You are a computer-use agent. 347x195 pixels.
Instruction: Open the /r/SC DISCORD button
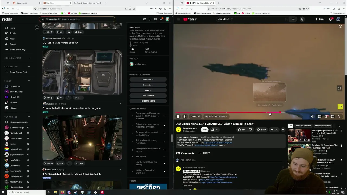[x=148, y=96]
